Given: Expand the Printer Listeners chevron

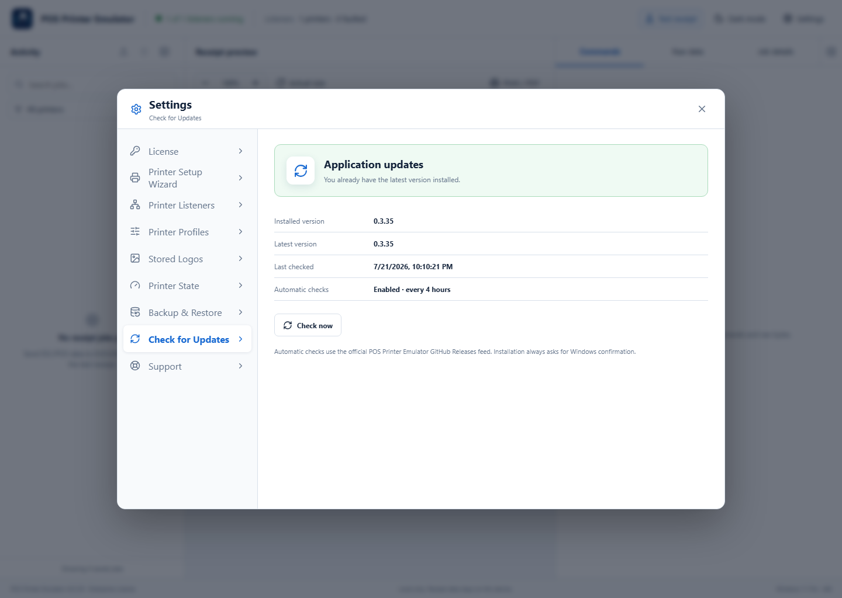Looking at the screenshot, I should click(x=240, y=205).
